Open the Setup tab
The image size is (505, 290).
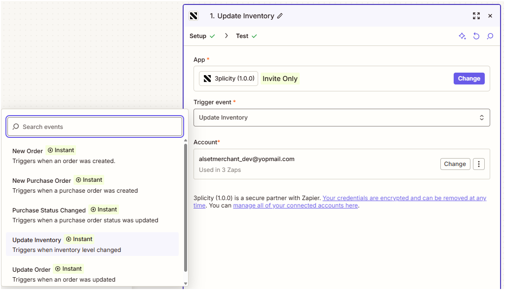tap(202, 36)
